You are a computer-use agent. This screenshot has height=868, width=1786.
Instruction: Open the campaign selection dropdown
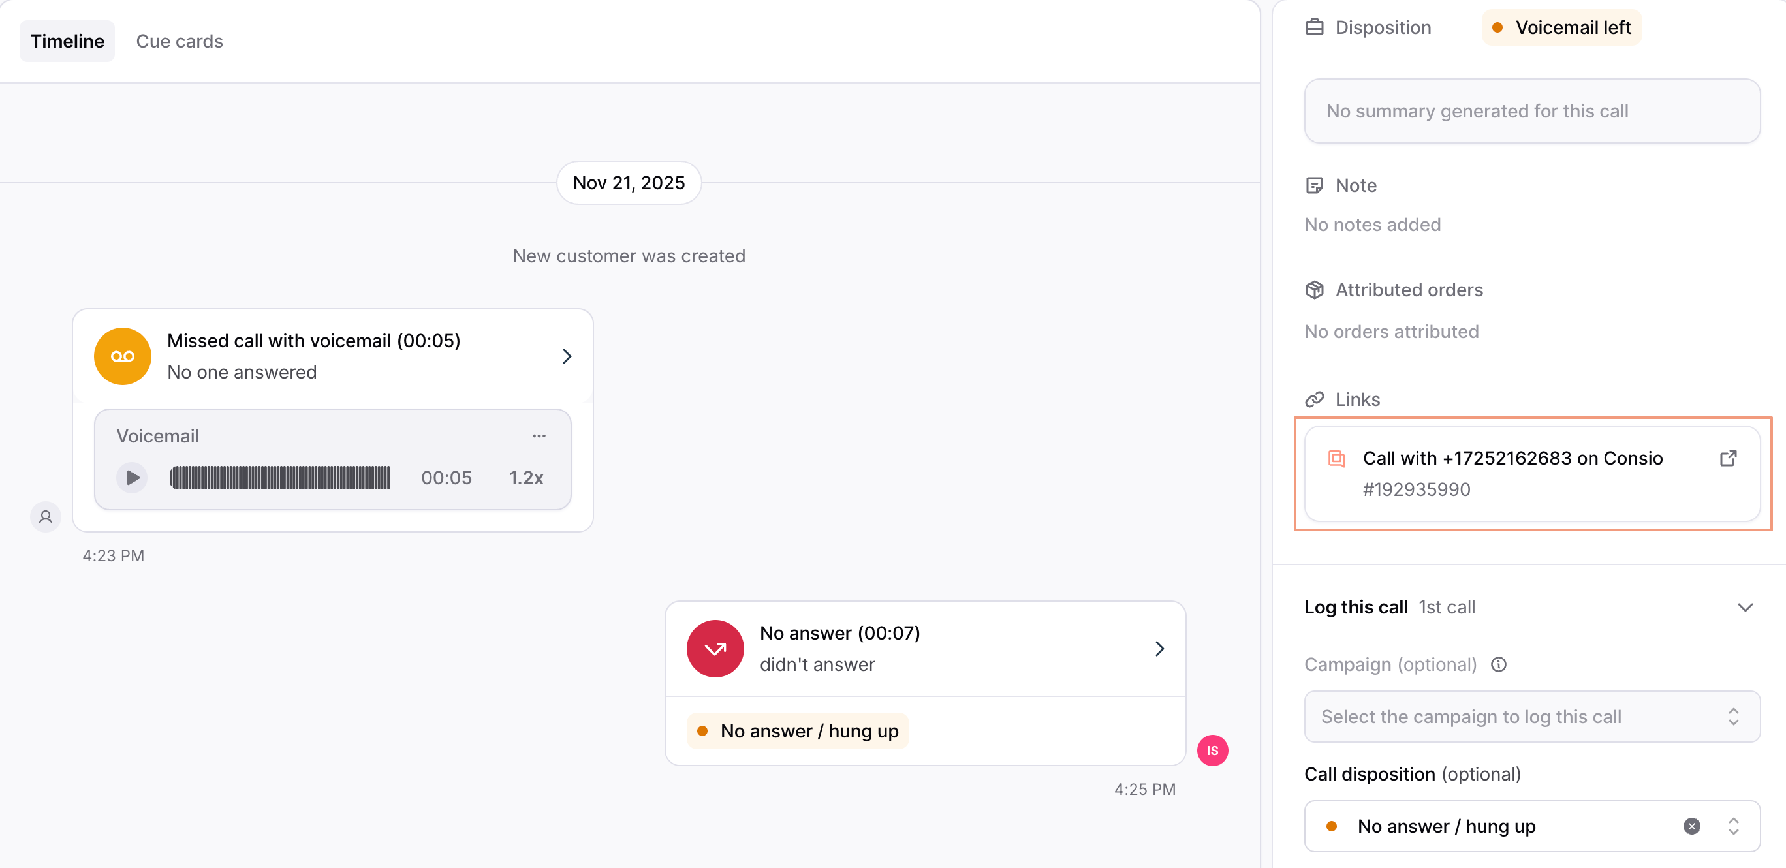[1531, 717]
